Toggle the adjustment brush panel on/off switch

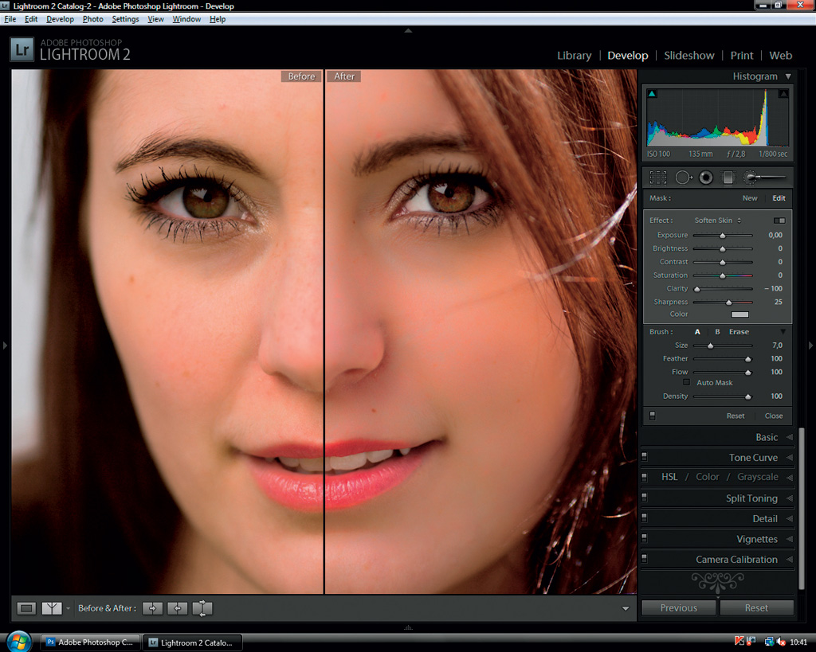[653, 416]
